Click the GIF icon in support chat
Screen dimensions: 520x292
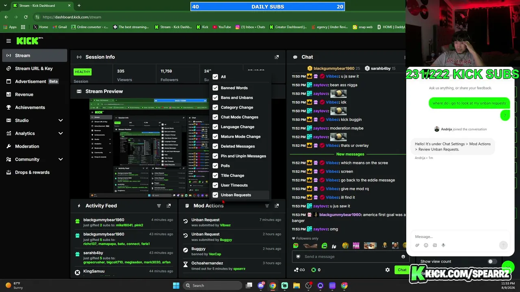[x=435, y=245]
